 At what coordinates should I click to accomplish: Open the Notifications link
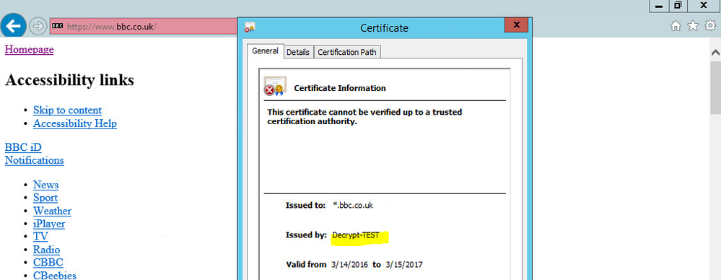(x=34, y=160)
